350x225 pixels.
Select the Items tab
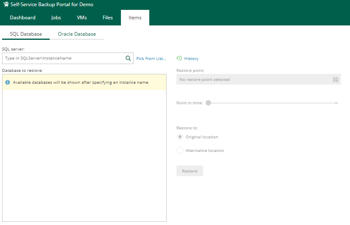coord(135,18)
